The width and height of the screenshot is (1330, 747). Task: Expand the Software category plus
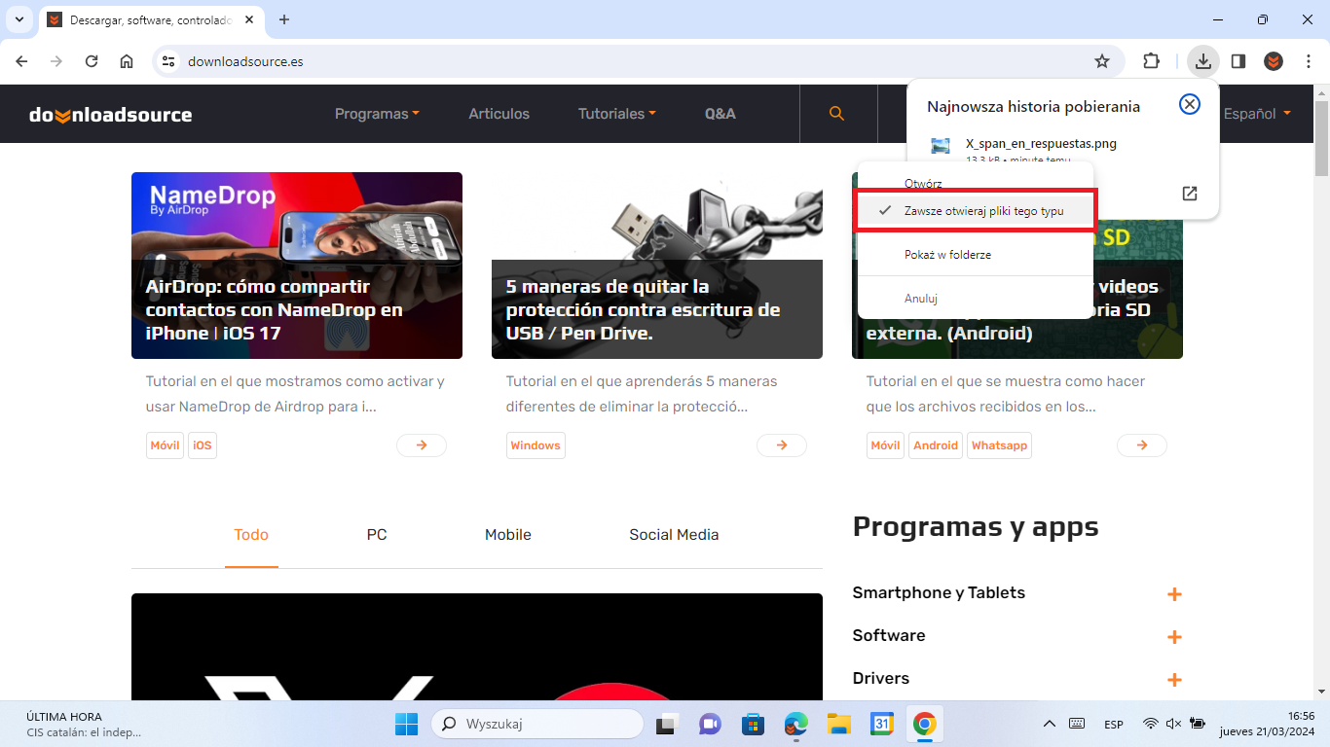pyautogui.click(x=1174, y=637)
